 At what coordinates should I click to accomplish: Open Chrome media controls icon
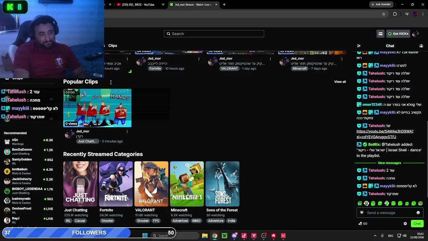click(407, 14)
